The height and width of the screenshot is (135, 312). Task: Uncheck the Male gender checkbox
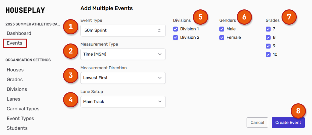point(222,29)
